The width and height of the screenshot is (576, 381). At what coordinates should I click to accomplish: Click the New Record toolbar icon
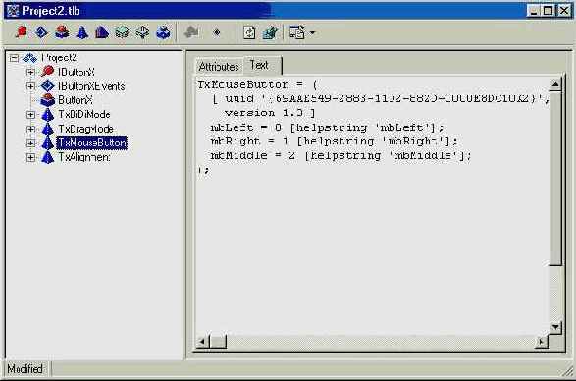click(122, 32)
